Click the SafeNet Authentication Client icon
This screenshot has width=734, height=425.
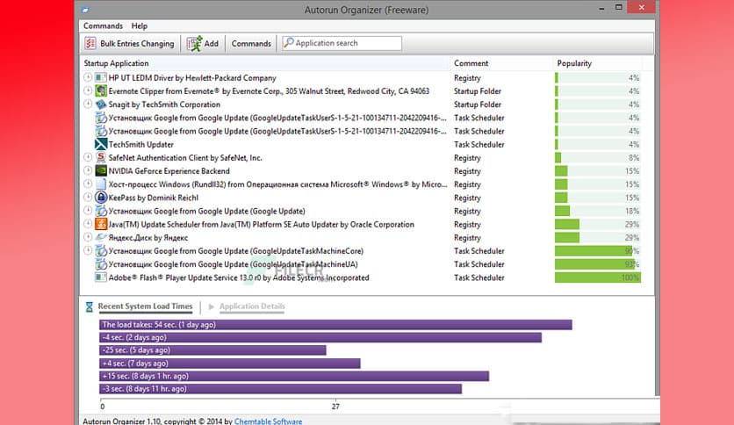pyautogui.click(x=101, y=158)
